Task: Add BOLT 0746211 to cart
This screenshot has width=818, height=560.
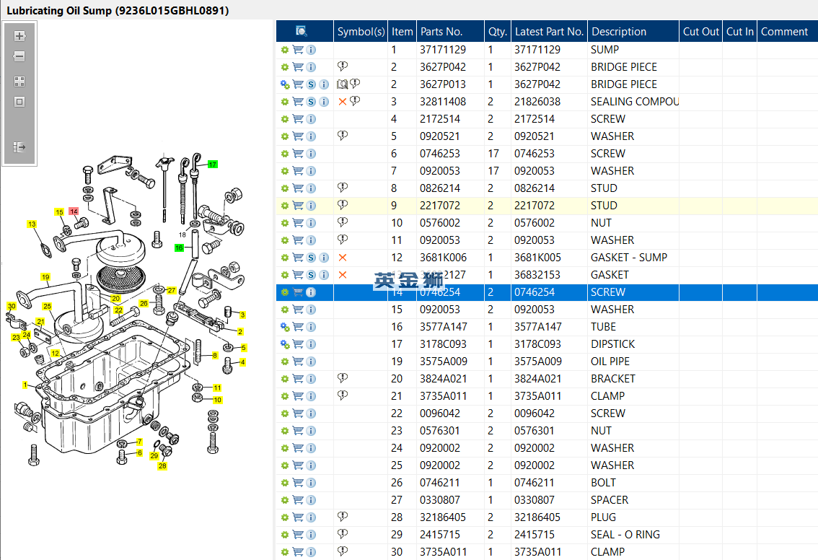Action: [298, 483]
